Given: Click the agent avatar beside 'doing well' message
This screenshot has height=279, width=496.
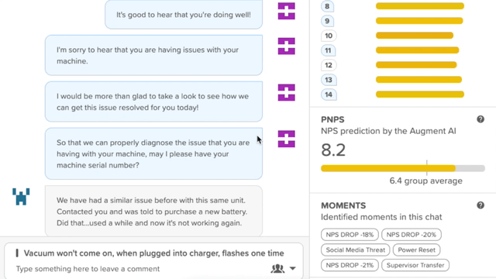Looking at the screenshot, I should click(x=286, y=11).
